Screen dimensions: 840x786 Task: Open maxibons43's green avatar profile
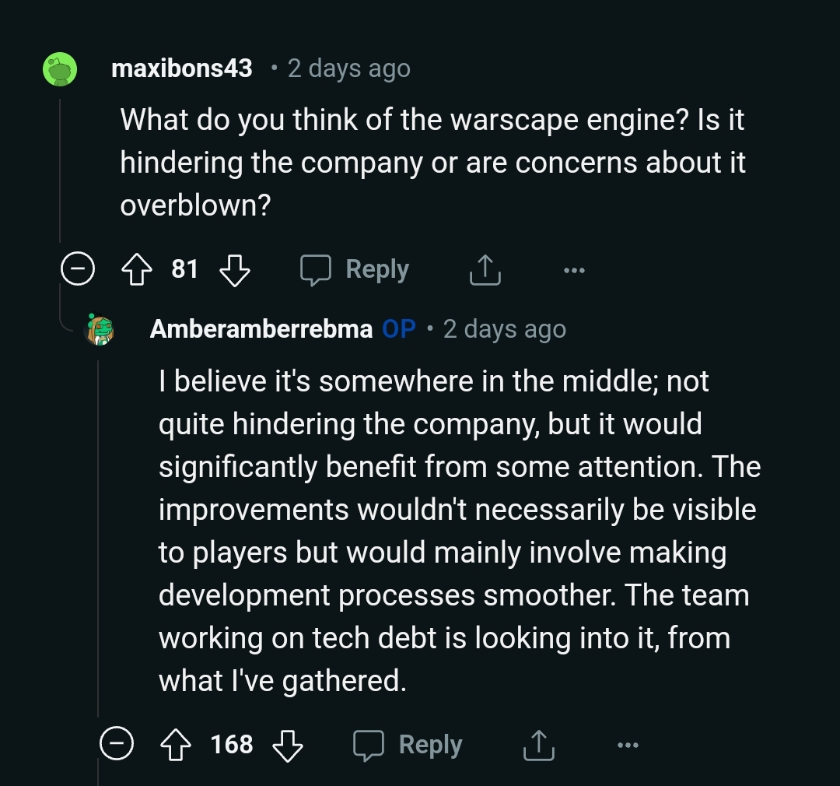(x=60, y=68)
